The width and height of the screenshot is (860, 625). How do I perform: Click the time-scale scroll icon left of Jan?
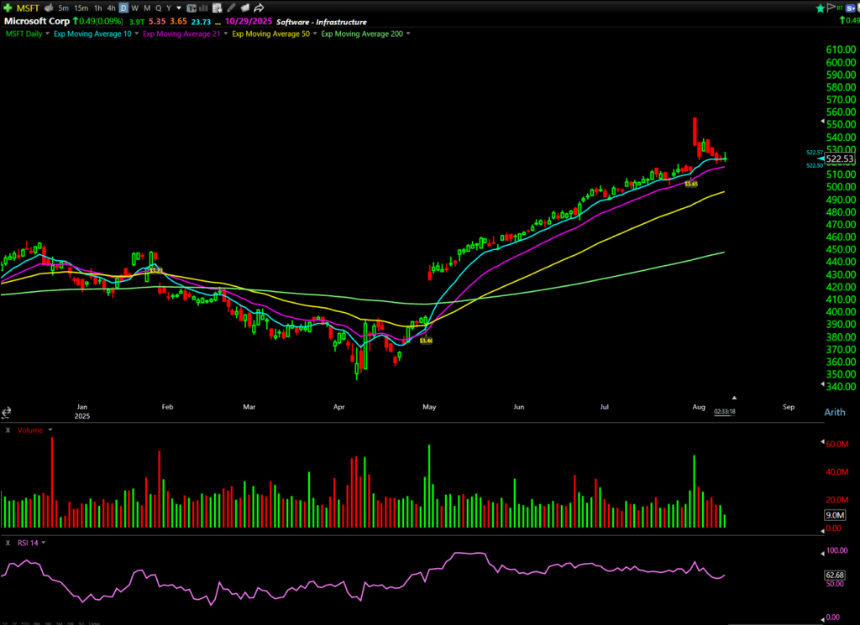coord(6,412)
